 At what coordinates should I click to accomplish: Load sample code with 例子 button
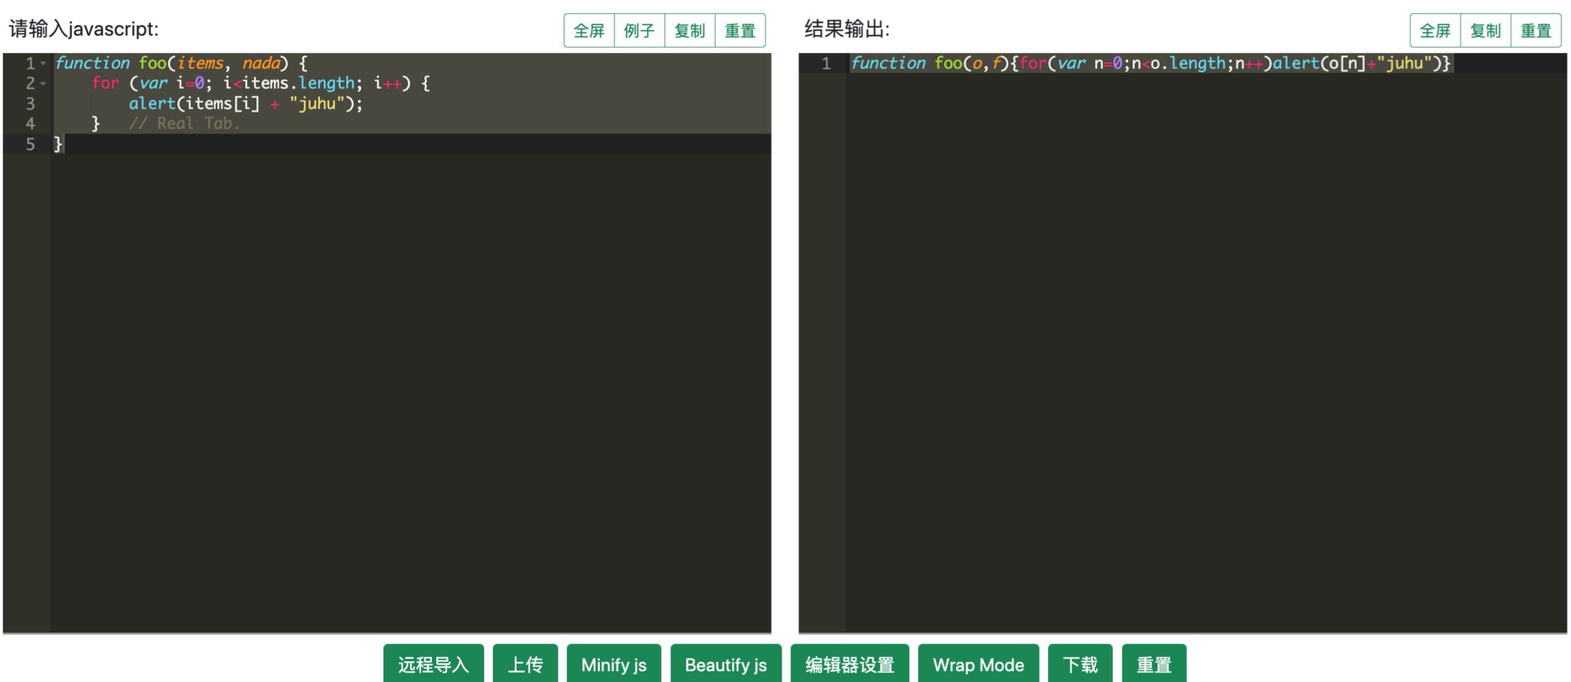[x=639, y=30]
